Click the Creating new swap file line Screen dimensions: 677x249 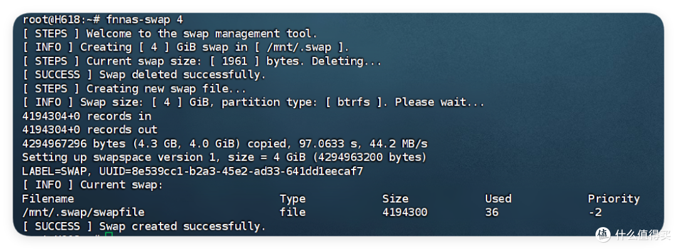click(166, 89)
